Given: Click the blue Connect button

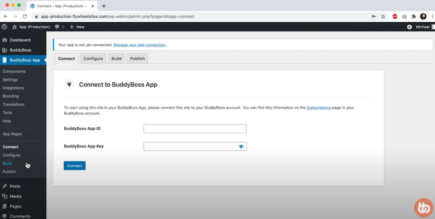Looking at the screenshot, I should click(75, 166).
